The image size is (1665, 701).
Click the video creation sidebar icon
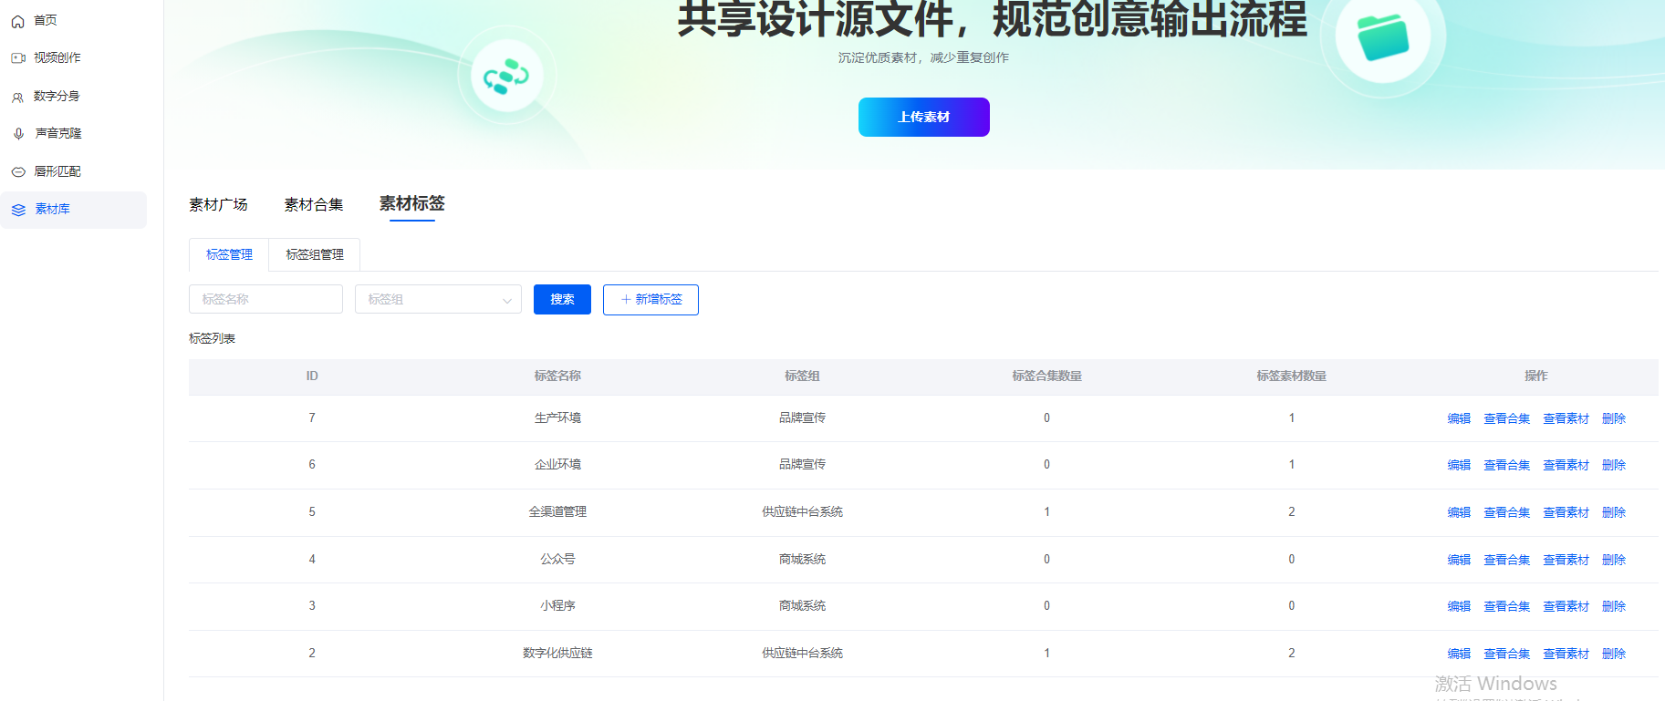click(17, 58)
